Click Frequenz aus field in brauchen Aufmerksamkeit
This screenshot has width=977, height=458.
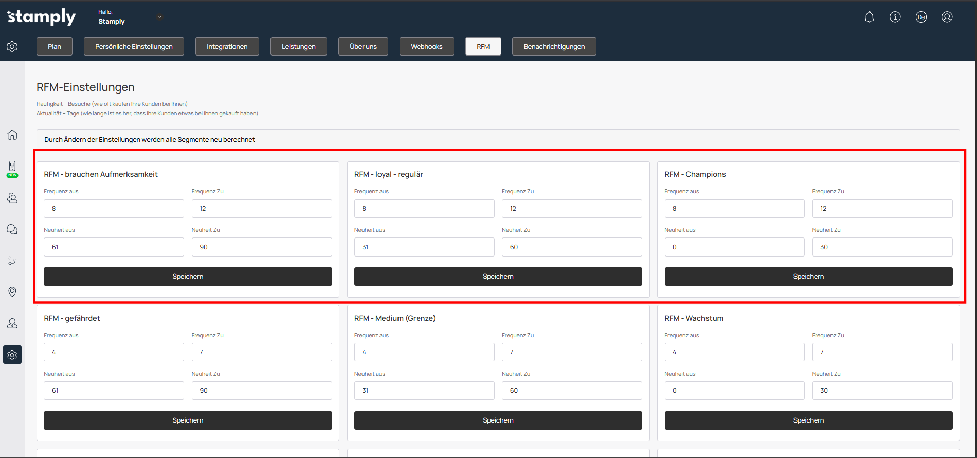(x=114, y=209)
